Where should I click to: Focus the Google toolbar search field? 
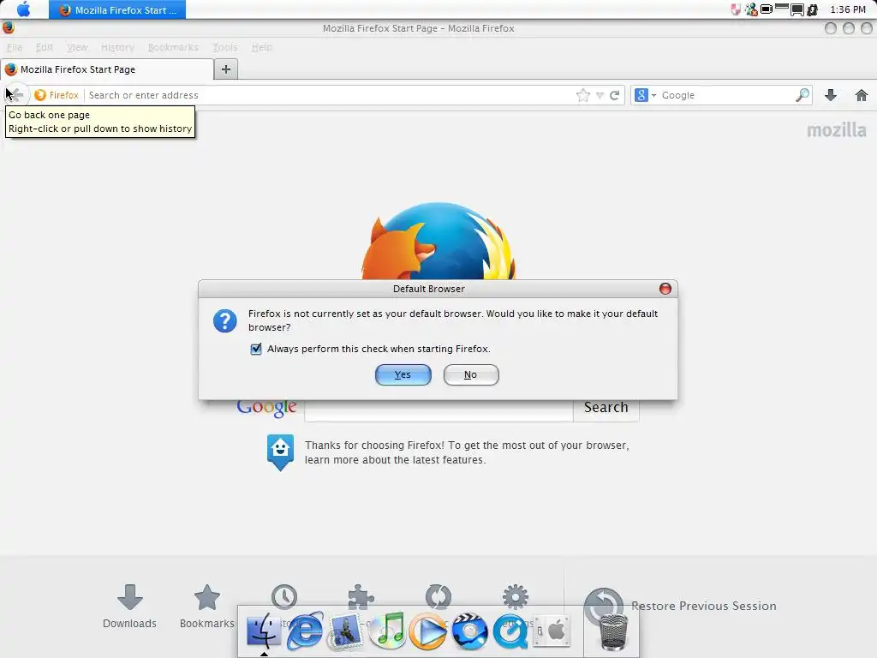click(x=726, y=95)
